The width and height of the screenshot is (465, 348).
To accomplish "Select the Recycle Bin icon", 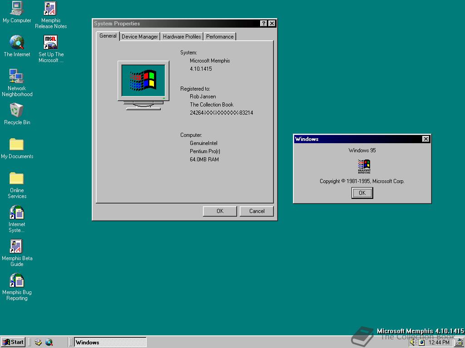I will click(x=17, y=114).
